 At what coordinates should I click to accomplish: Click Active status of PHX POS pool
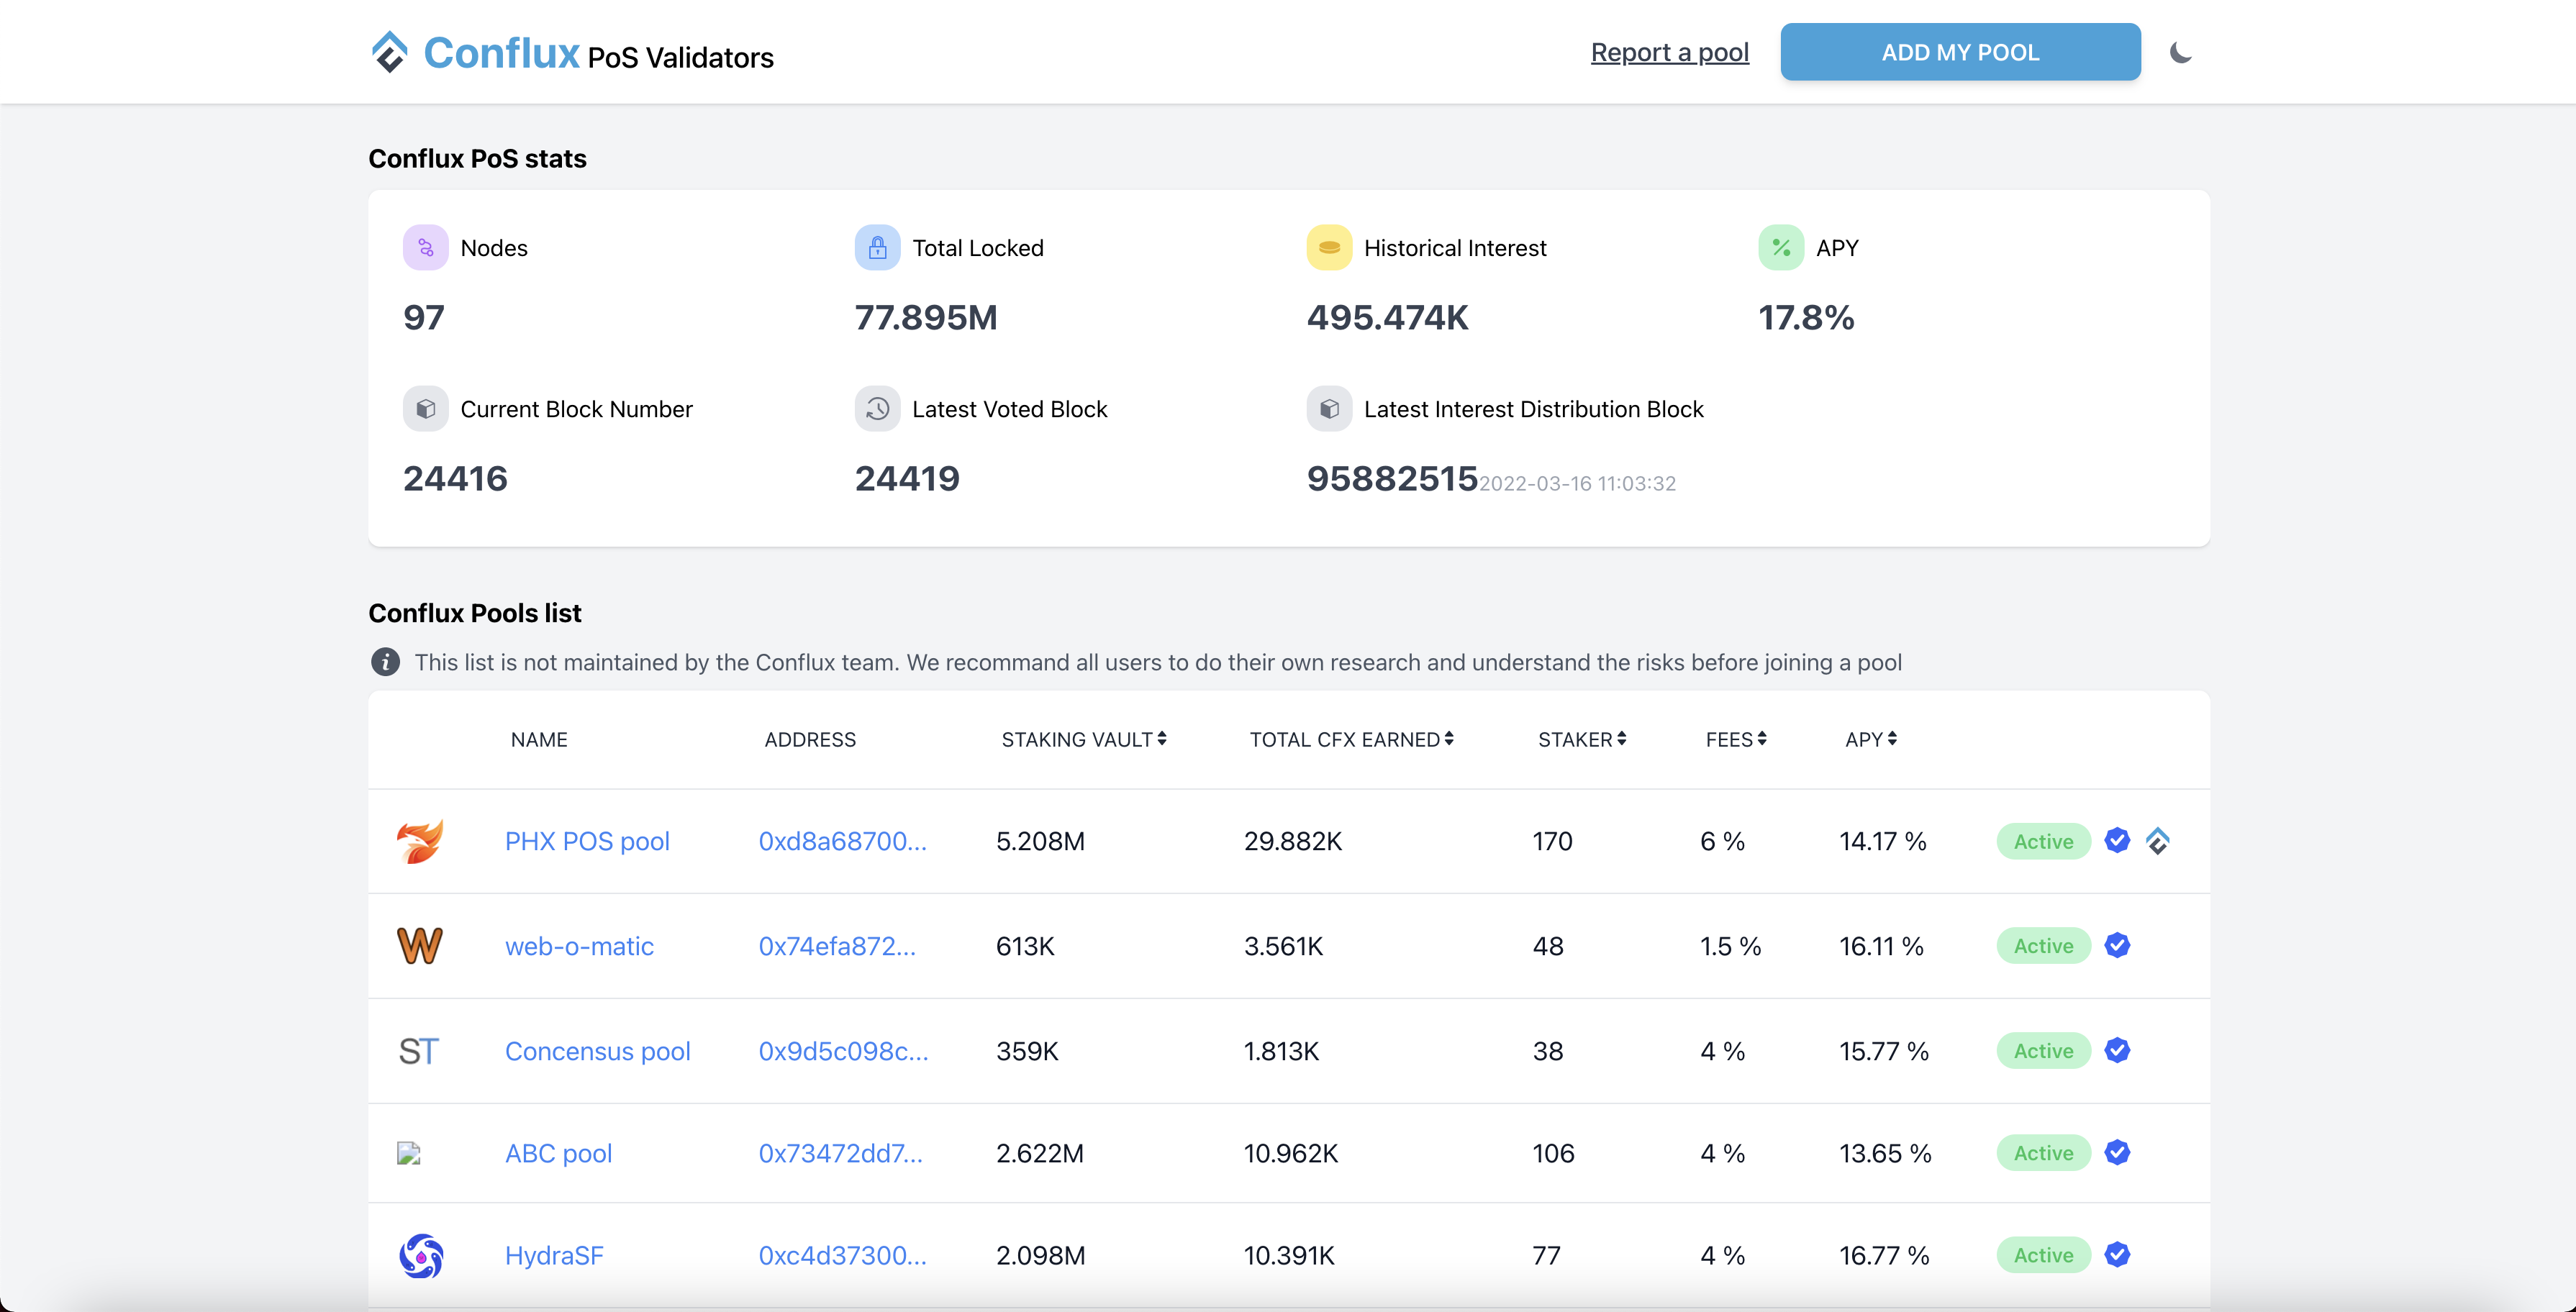click(x=2043, y=841)
